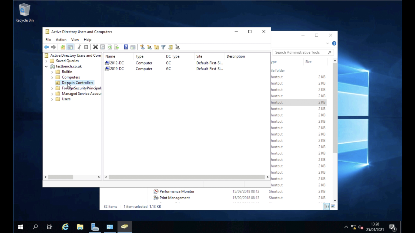
Task: Expand the Saved Queries node
Action: [x=46, y=61]
